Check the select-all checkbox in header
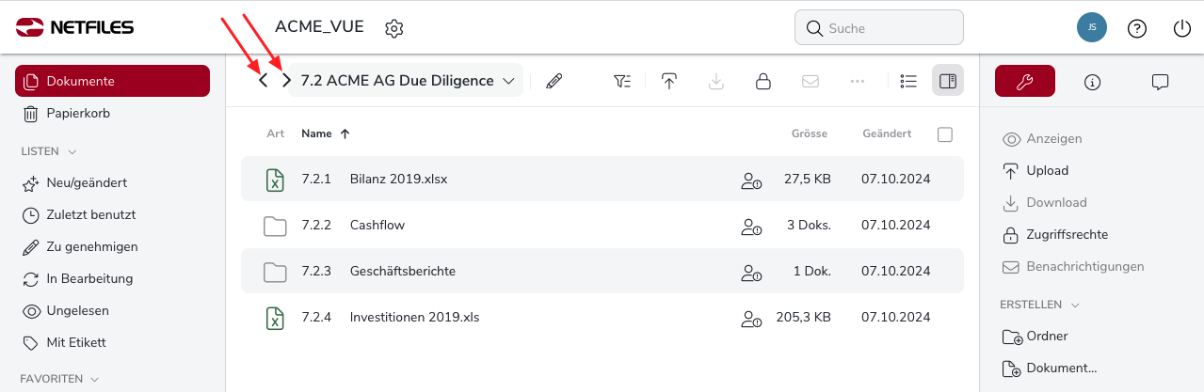 [x=945, y=134]
